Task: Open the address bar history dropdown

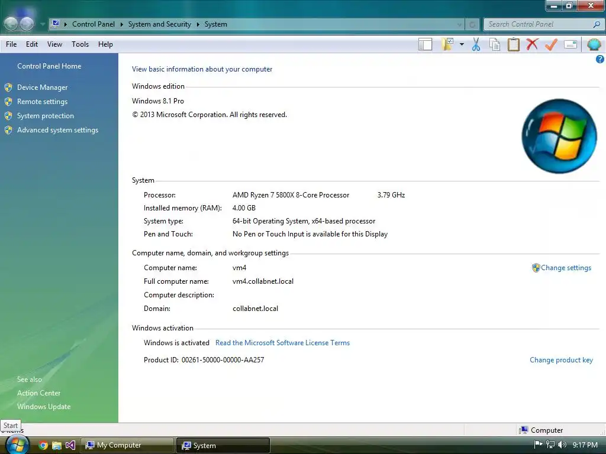Action: tap(459, 24)
